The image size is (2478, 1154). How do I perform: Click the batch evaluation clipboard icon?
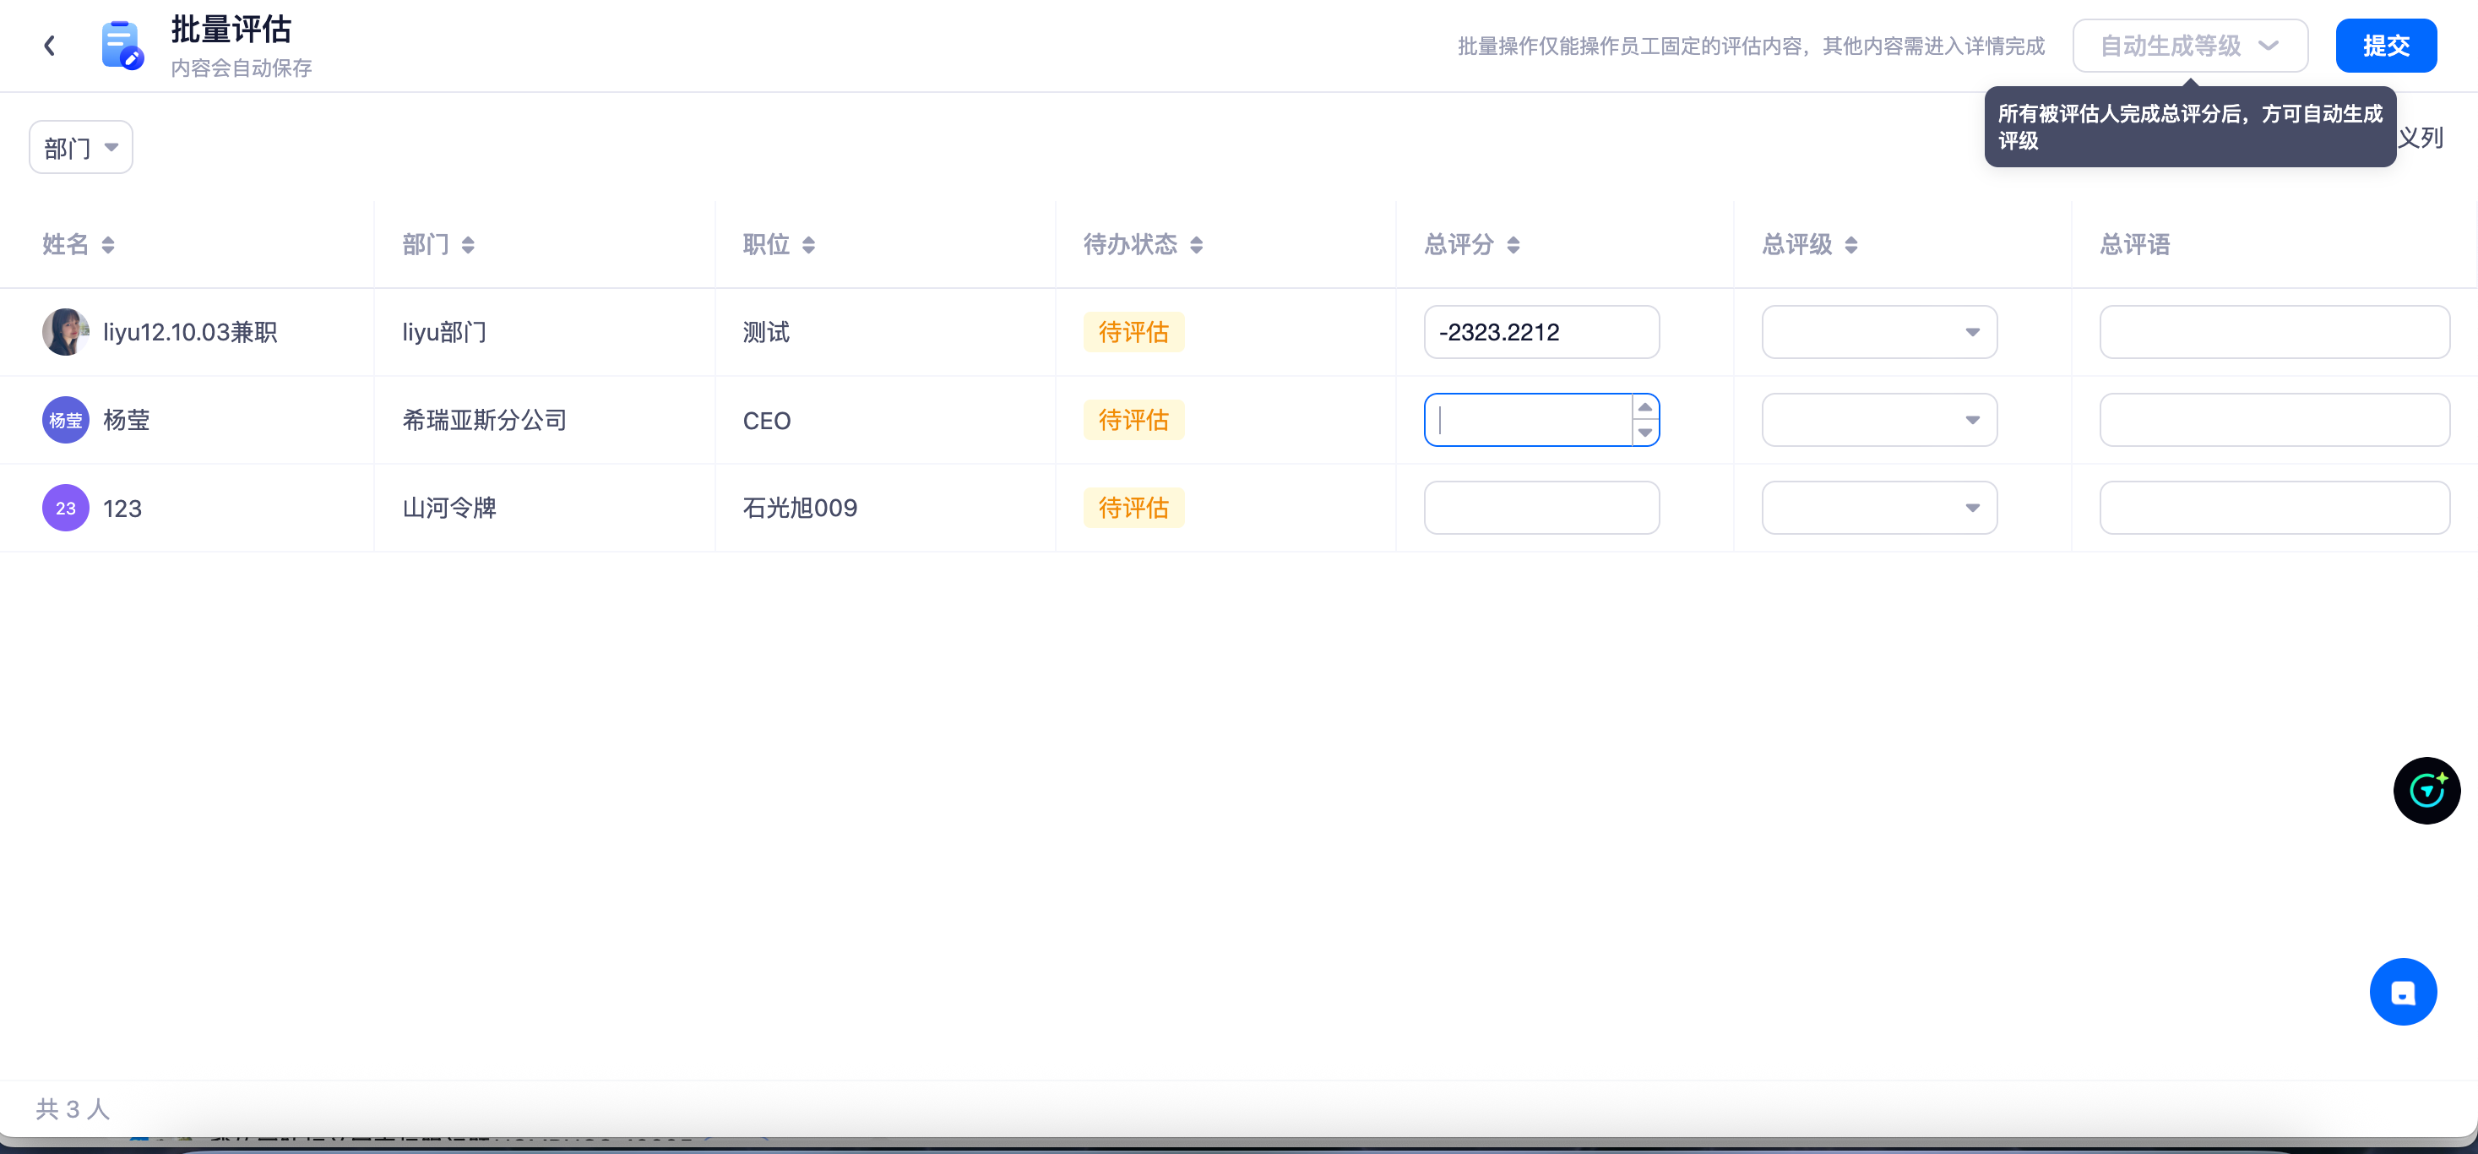(122, 46)
